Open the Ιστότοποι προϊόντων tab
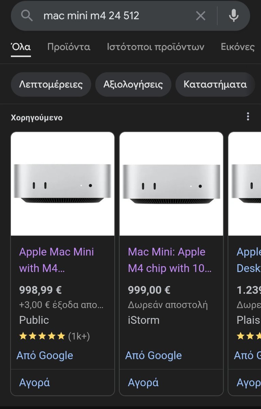261x409 pixels. 156,47
